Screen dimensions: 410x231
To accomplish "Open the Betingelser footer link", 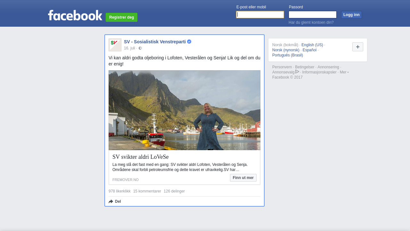I will 305,67.
